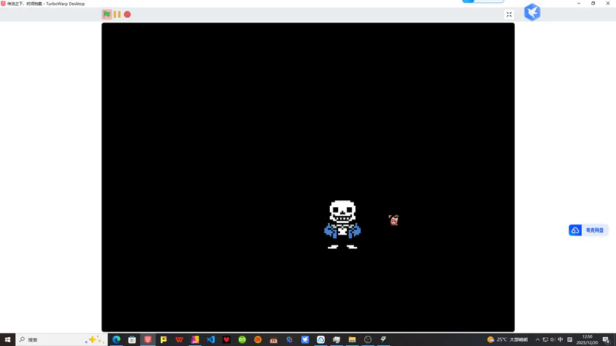Image resolution: width=616 pixels, height=346 pixels.
Task: Open the orange round app in taskbar
Action: tap(258, 339)
